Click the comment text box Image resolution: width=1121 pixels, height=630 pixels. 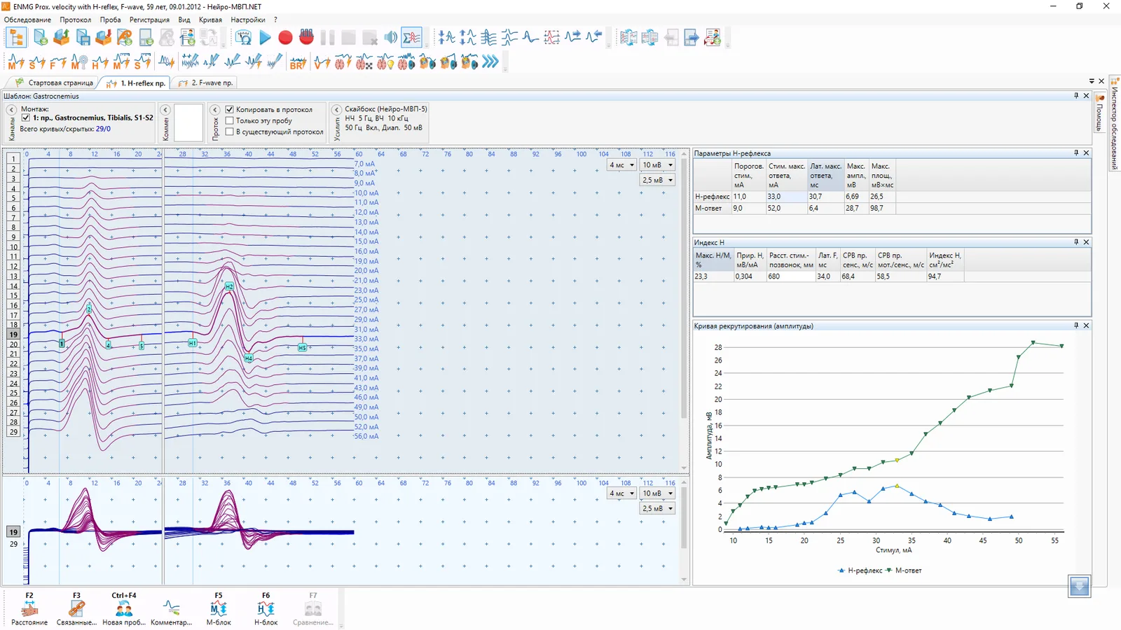(188, 122)
